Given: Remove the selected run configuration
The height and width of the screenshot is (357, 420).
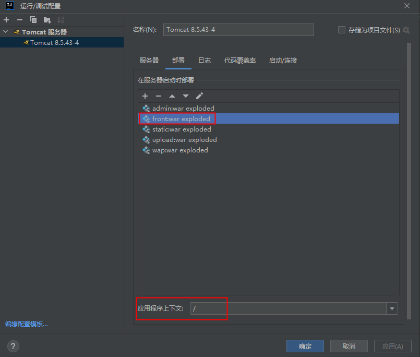Looking at the screenshot, I should pos(20,20).
